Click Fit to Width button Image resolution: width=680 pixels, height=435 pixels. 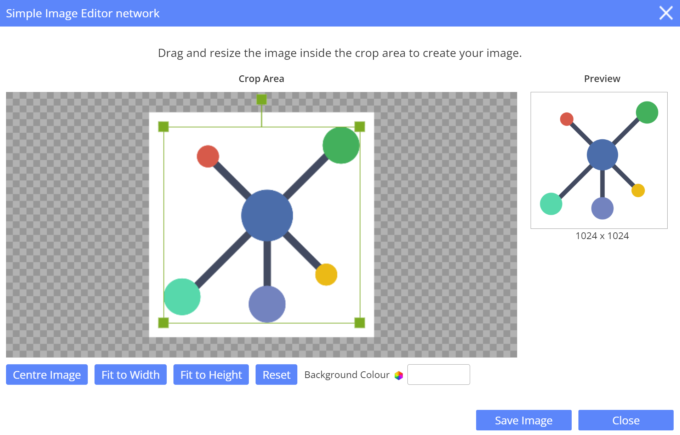point(130,375)
